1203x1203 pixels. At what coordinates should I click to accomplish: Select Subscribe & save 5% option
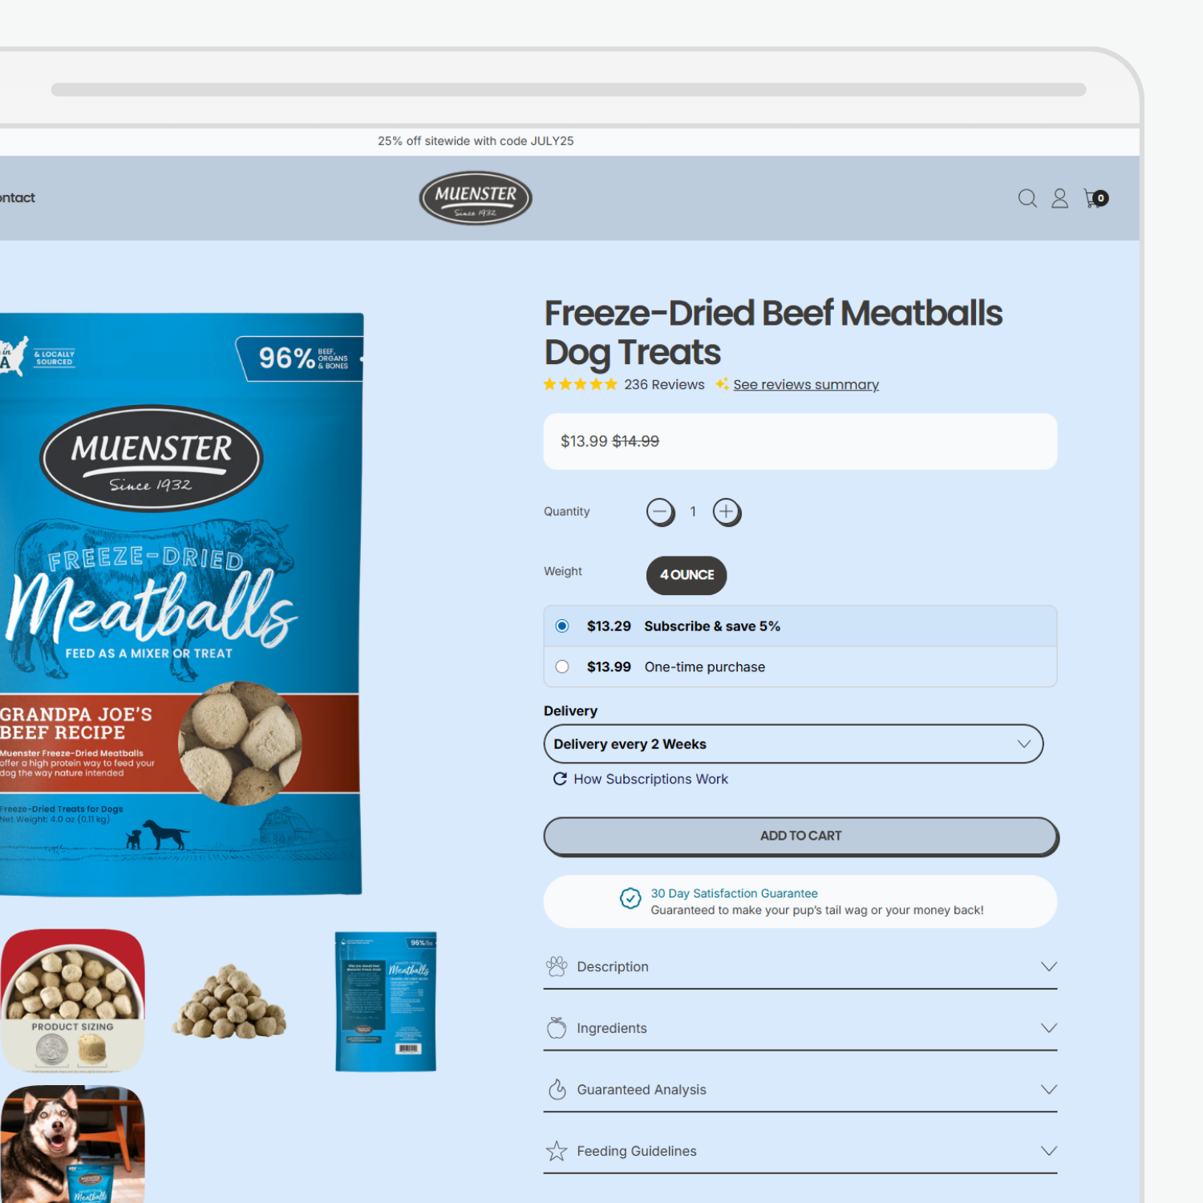[x=800, y=626]
